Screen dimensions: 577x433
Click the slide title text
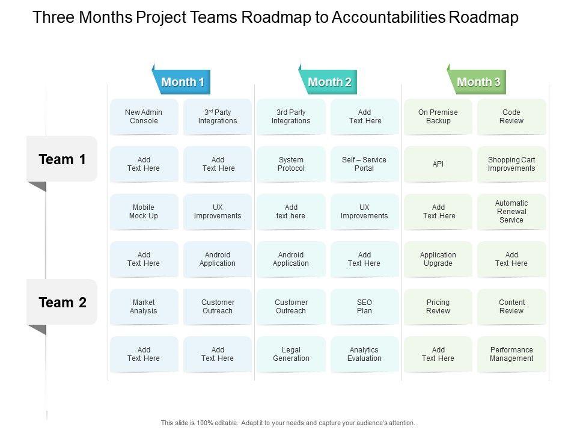point(275,17)
